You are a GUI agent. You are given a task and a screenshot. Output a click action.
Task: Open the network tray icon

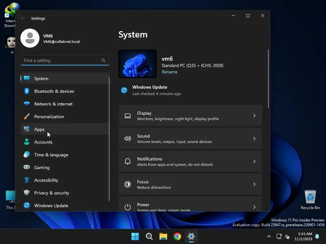(x=279, y=236)
